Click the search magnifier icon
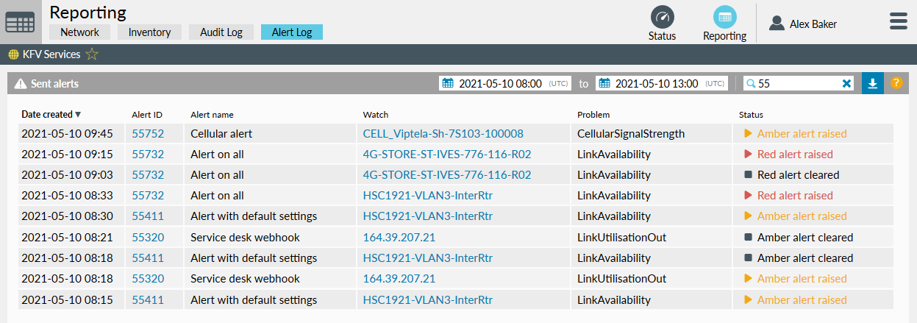The width and height of the screenshot is (917, 323). (751, 84)
